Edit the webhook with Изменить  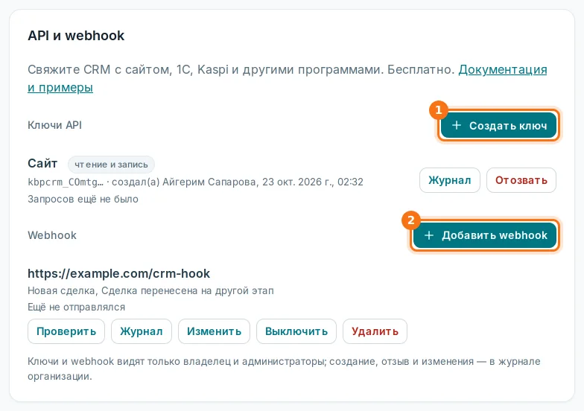point(215,331)
